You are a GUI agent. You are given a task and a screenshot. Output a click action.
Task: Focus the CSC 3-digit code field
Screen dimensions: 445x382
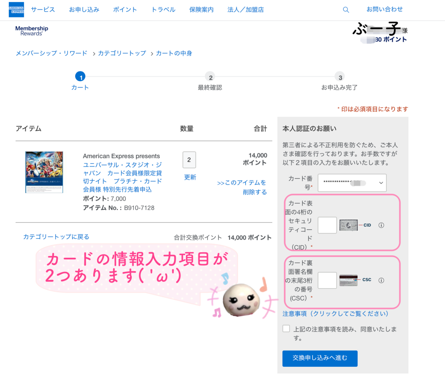click(x=327, y=280)
